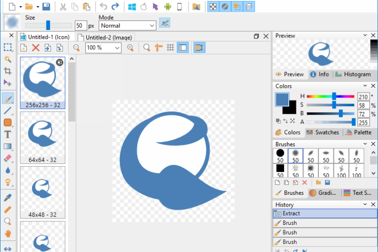Select the Zoom magnifier tool in toolbox

[8, 221]
